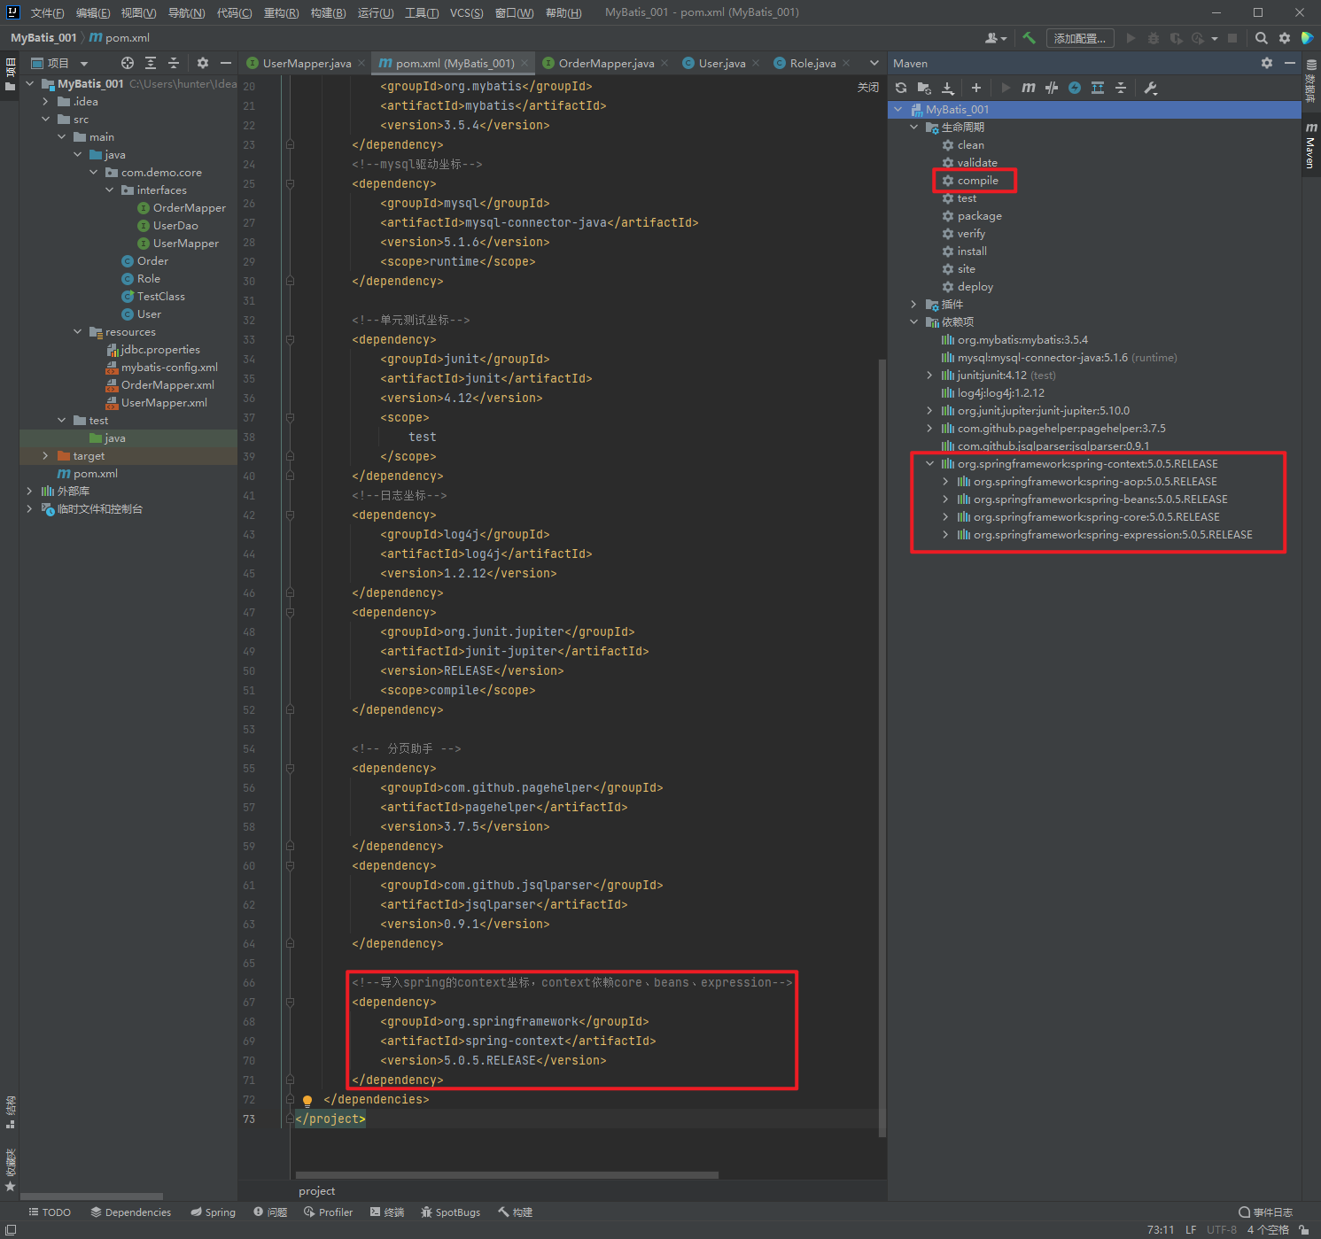Click Reload All Maven Projects icon
The image size is (1321, 1239).
[901, 88]
